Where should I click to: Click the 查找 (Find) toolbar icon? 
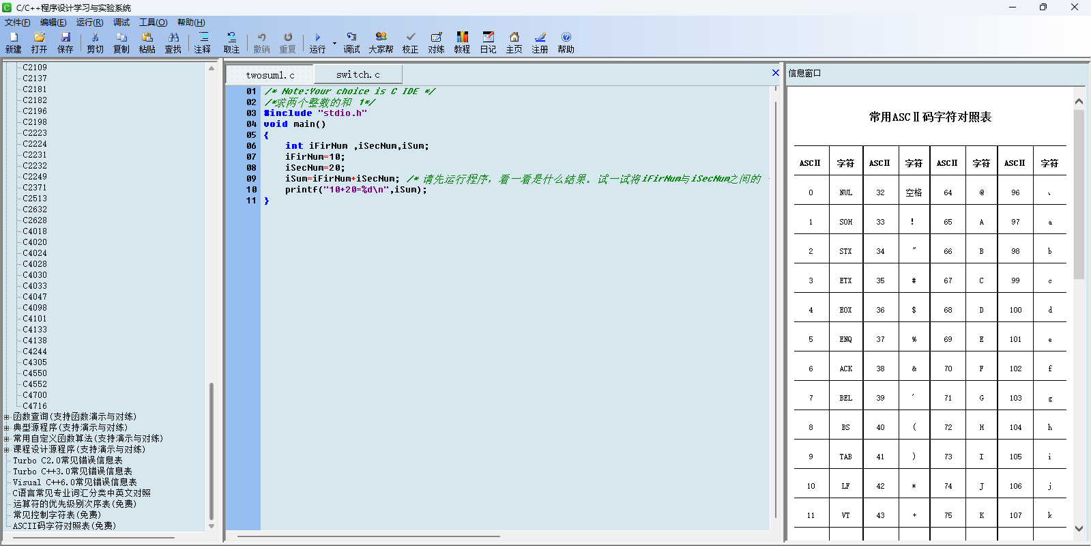[173, 42]
